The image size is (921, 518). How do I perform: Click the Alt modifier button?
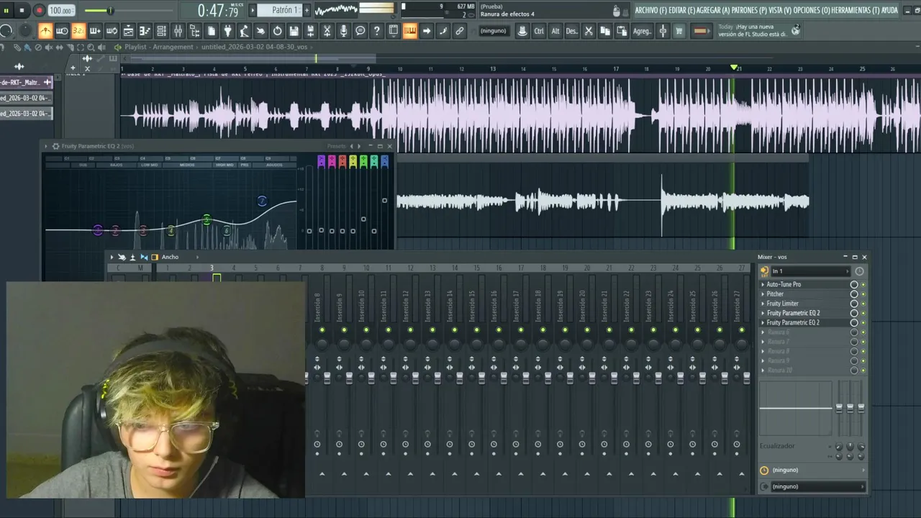(x=555, y=31)
